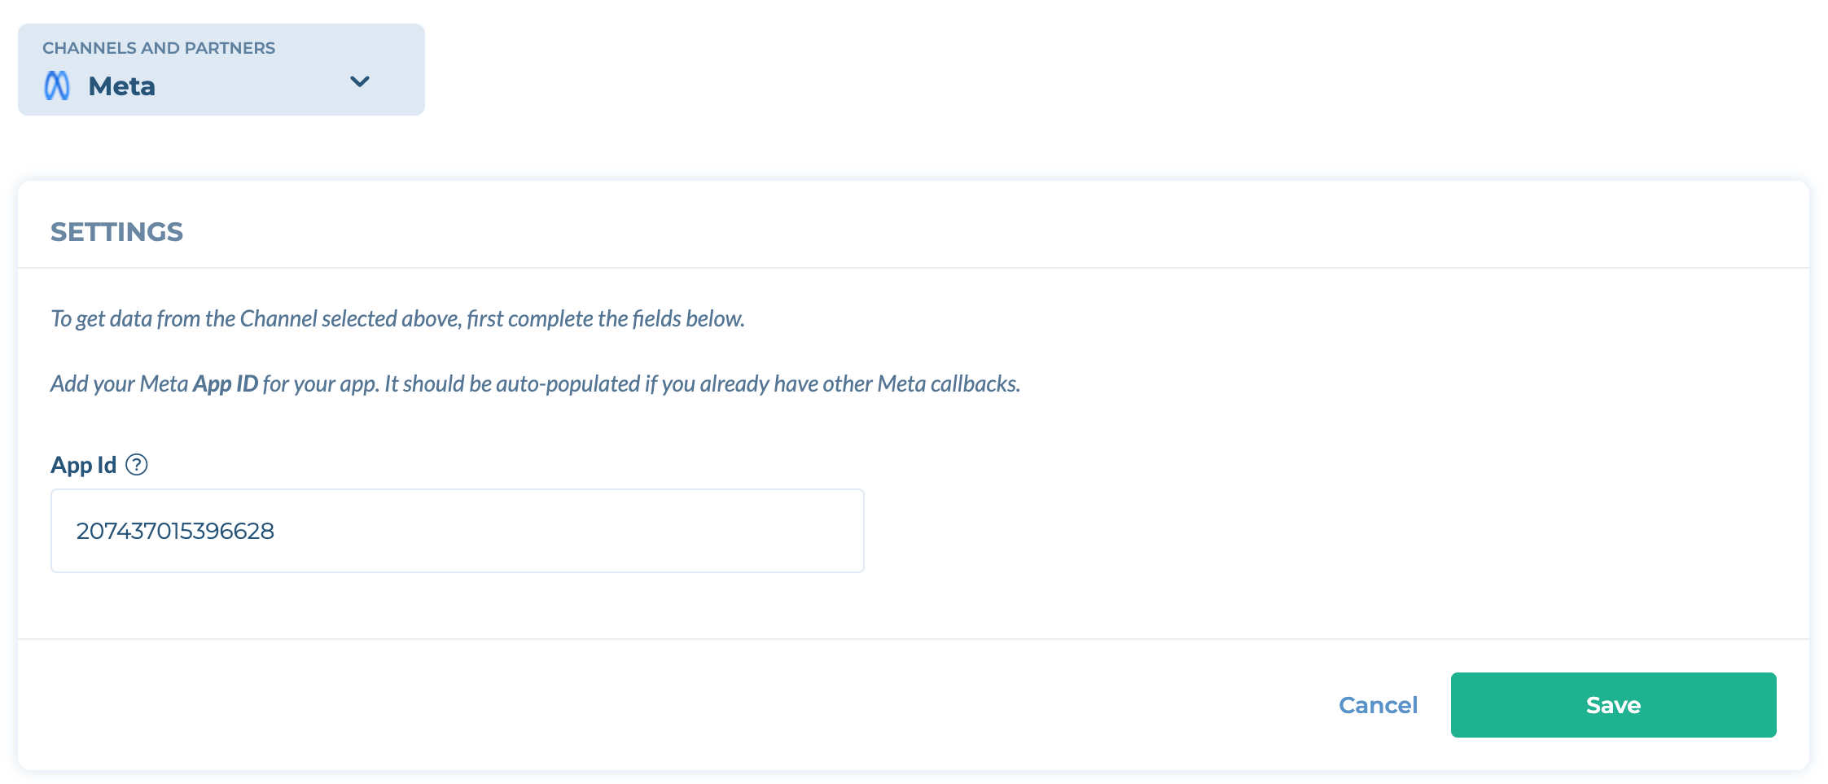Open the App Id help tooltip icon
Viewport: 1828px width, 784px height.
point(137,465)
